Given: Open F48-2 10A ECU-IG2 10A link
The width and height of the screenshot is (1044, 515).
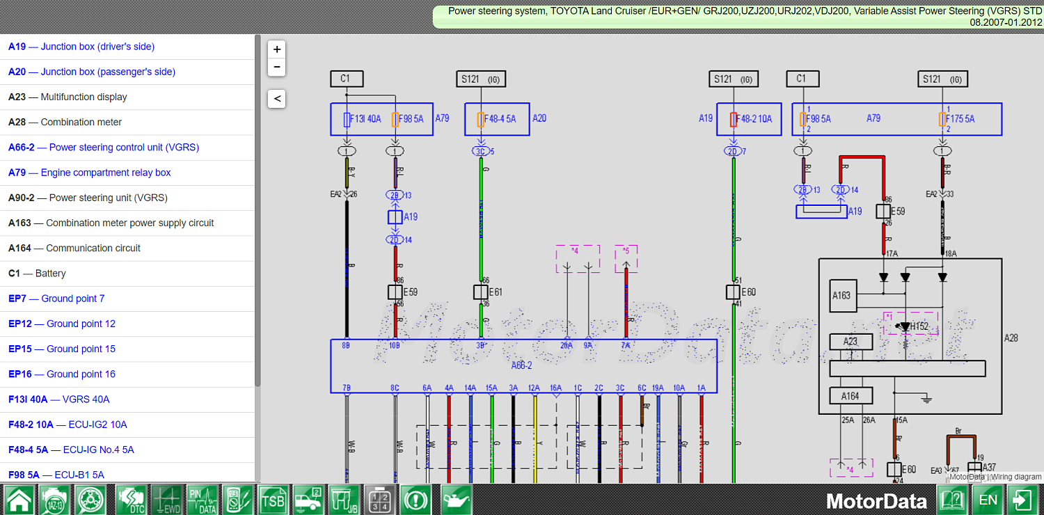Looking at the screenshot, I should coord(68,425).
